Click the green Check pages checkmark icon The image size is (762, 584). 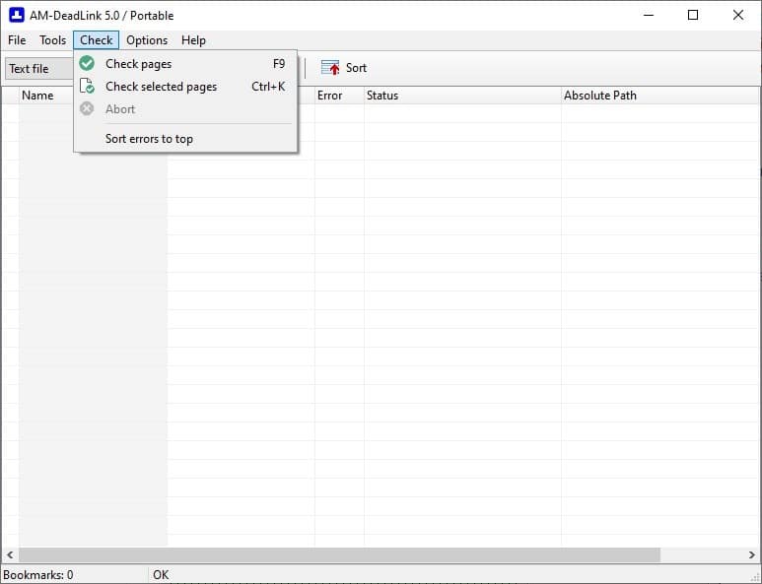[87, 63]
